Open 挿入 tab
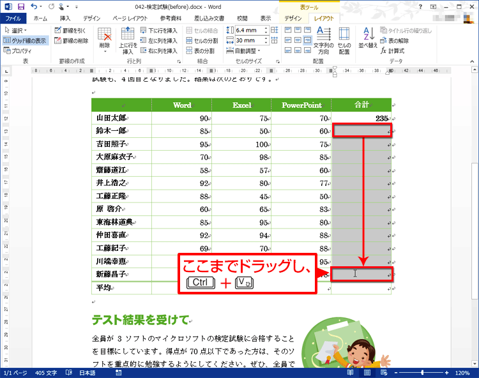Image resolution: width=479 pixels, height=378 pixels. (65, 19)
